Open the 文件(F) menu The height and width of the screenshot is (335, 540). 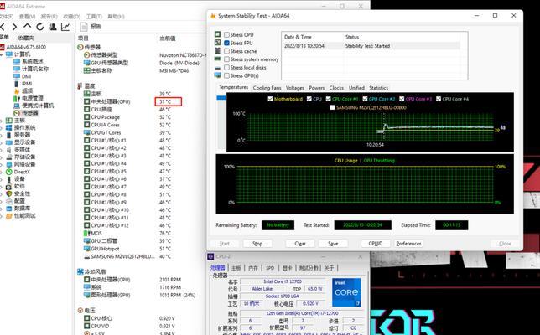[x=6, y=17]
